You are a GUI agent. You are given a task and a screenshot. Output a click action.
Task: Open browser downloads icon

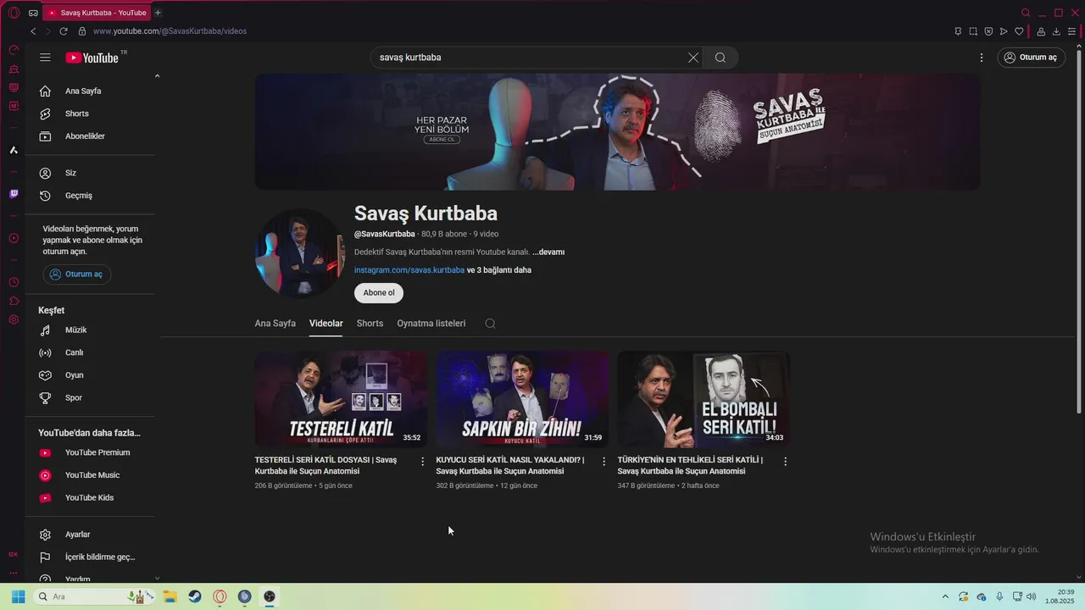[1056, 31]
